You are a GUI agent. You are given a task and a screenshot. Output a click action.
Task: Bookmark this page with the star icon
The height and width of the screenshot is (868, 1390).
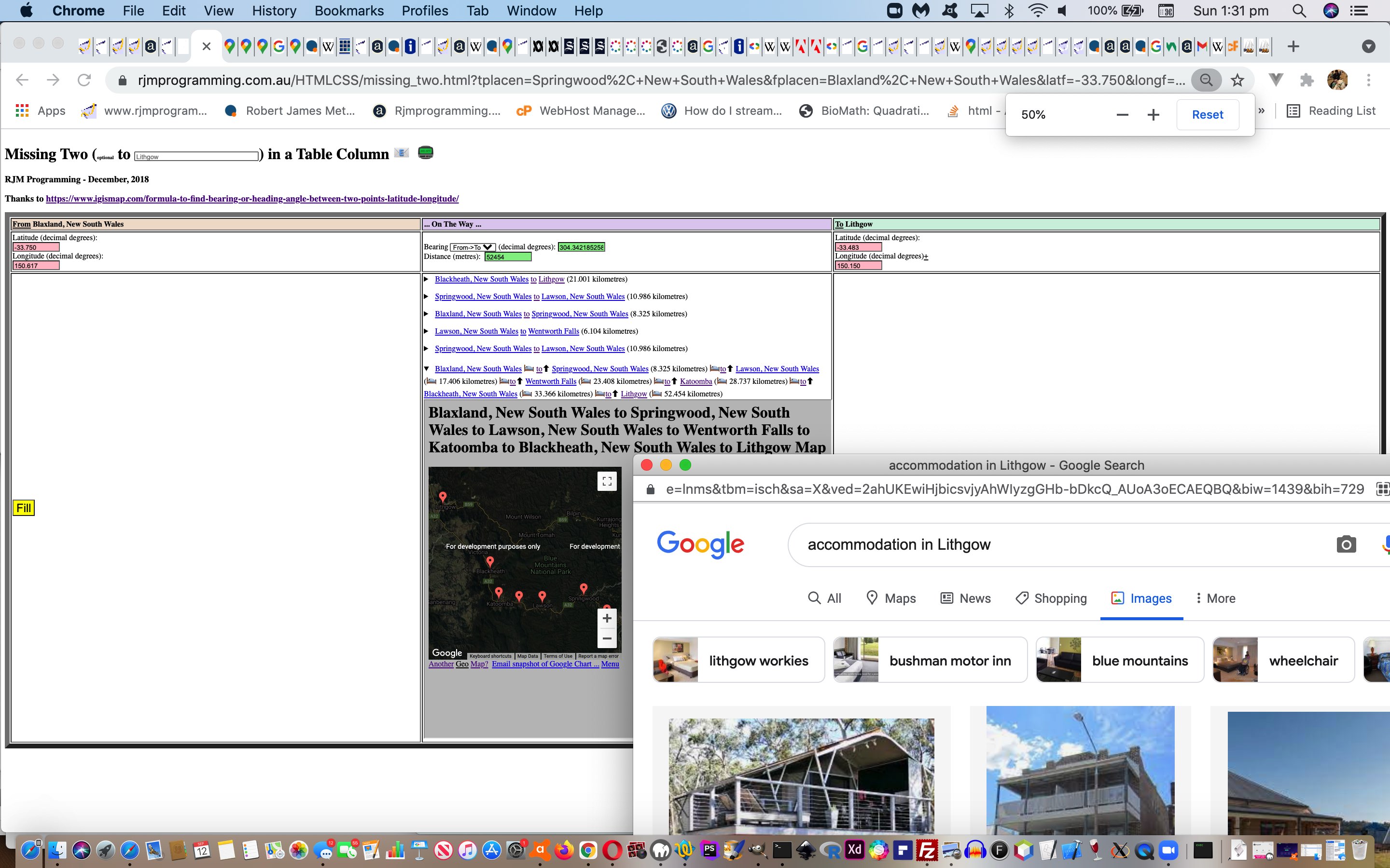click(1238, 81)
